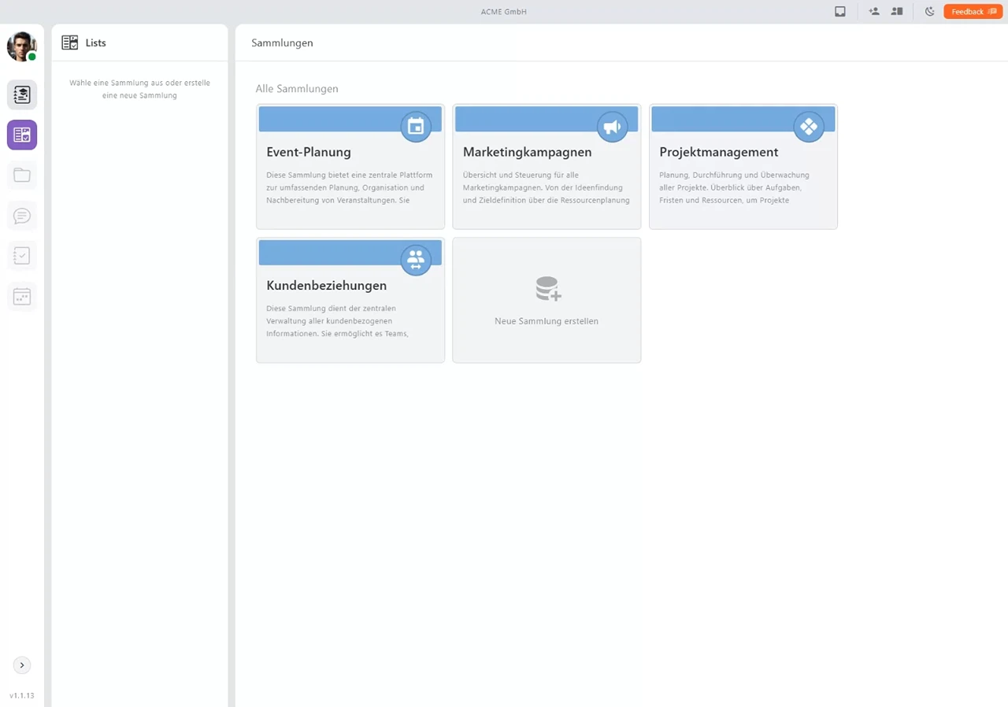Toggle dark mode with moon icon
The height and width of the screenshot is (707, 1008).
coord(929,12)
